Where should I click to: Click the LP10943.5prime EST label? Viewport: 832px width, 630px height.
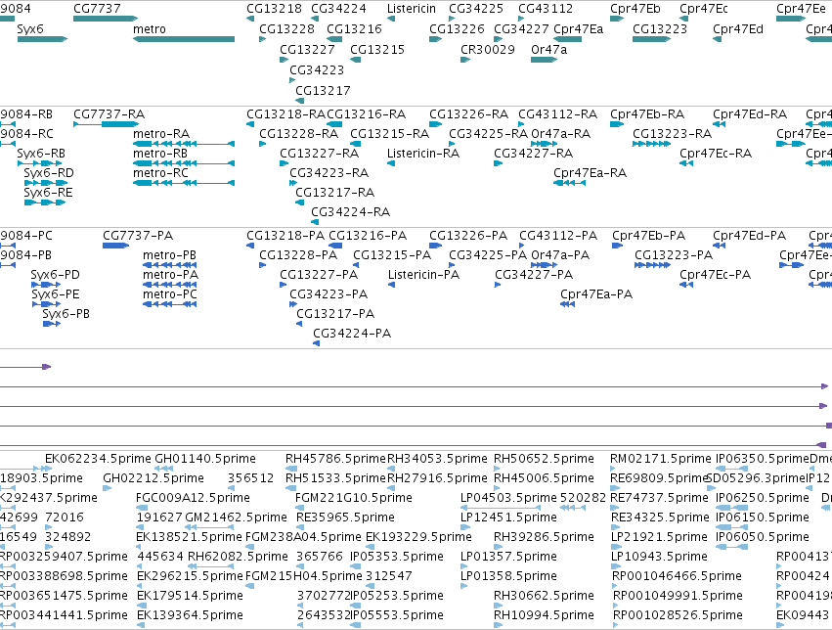click(659, 557)
